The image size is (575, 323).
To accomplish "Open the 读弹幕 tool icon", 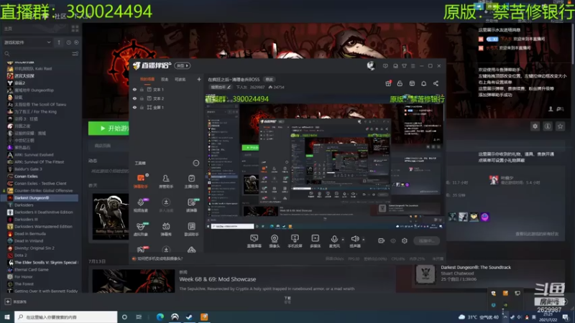I will 191,205.
